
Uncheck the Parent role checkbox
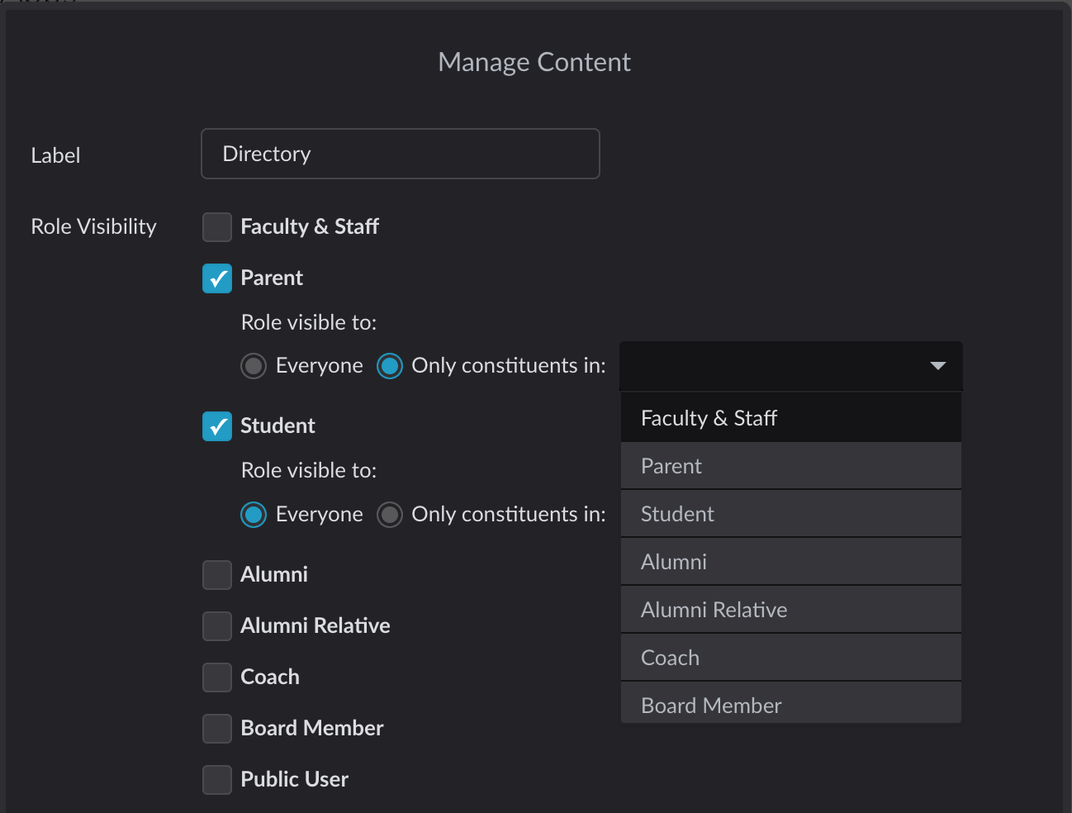point(217,278)
